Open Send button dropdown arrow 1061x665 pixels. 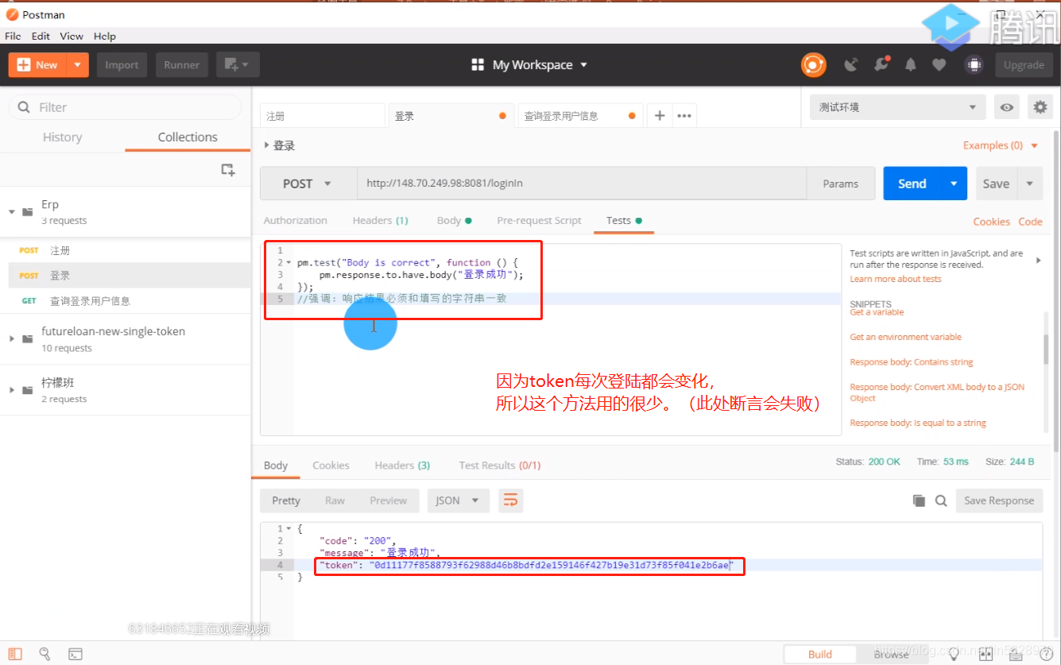[954, 184]
